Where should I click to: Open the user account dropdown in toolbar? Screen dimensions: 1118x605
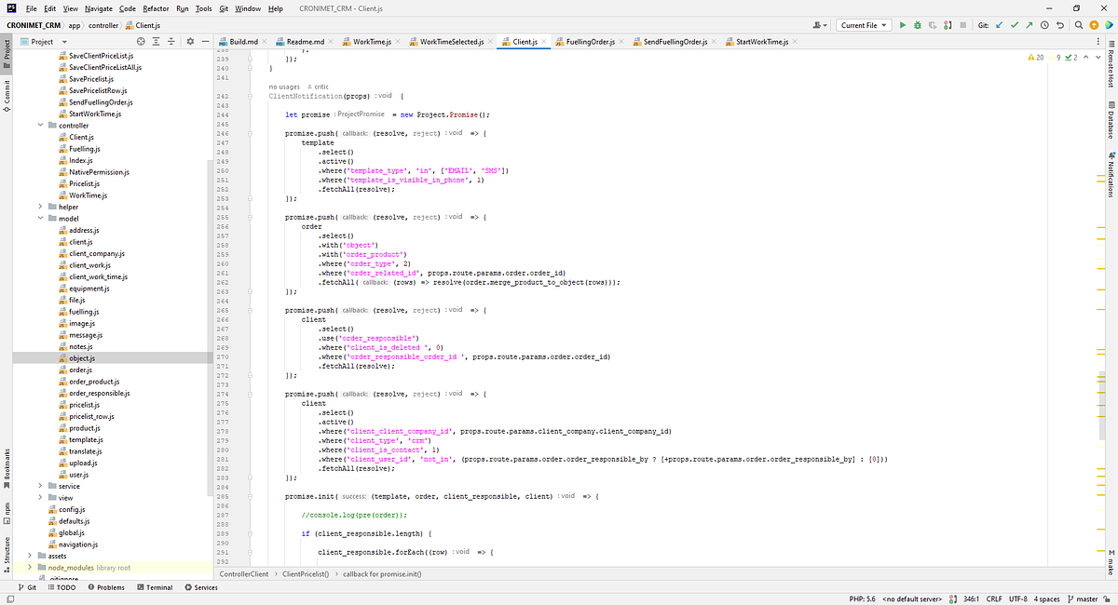[820, 25]
